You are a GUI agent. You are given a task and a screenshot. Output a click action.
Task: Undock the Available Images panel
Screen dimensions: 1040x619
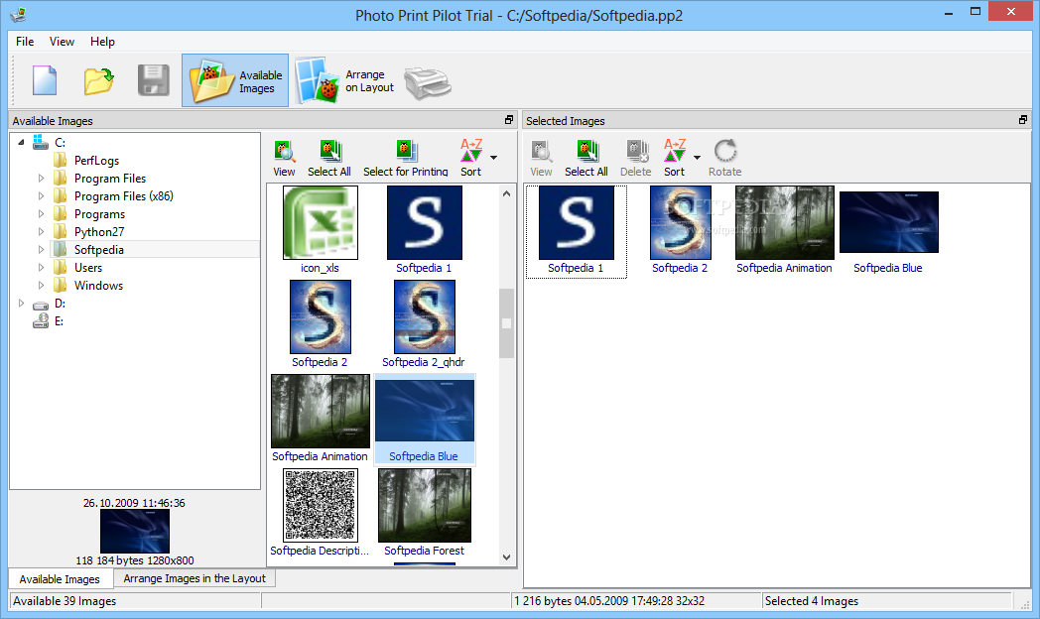(509, 120)
